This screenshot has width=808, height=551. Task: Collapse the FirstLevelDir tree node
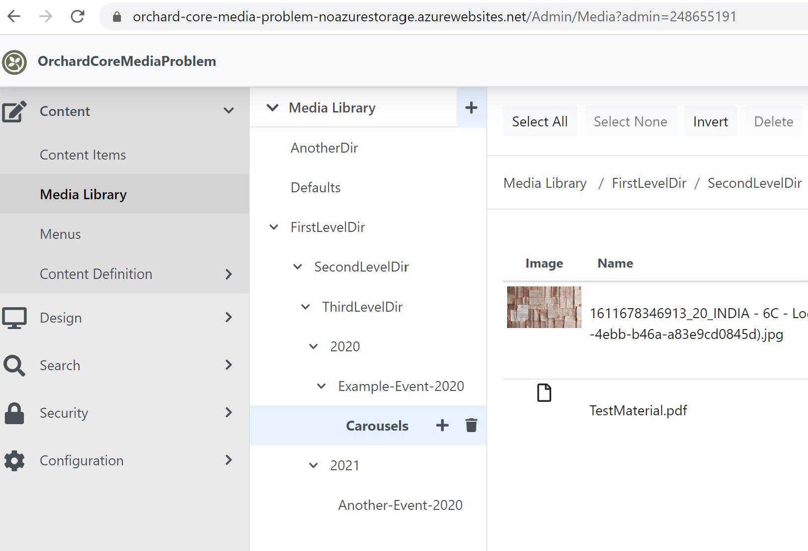(274, 227)
